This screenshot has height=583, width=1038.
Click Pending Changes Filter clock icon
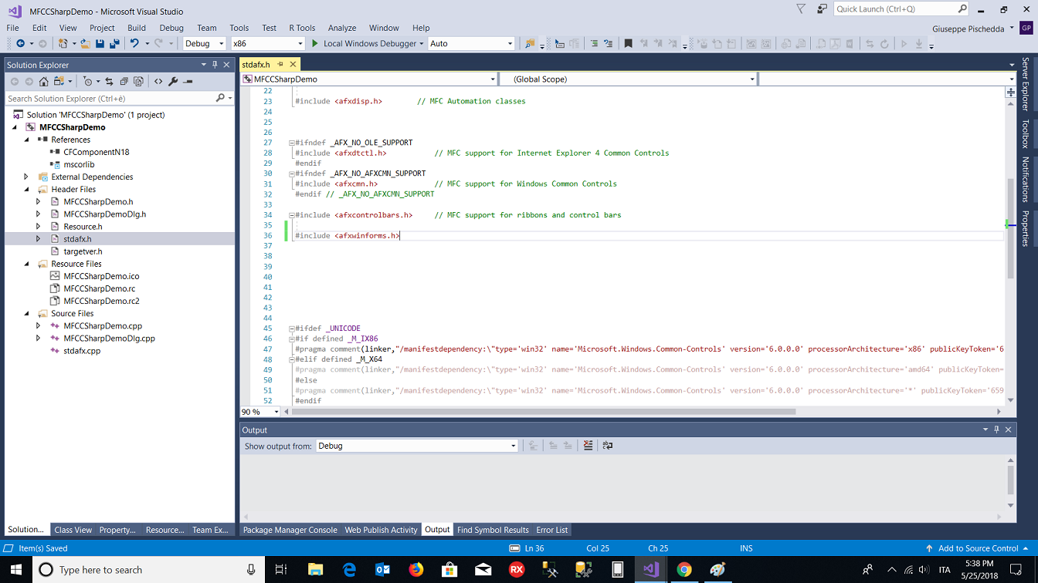click(87, 81)
